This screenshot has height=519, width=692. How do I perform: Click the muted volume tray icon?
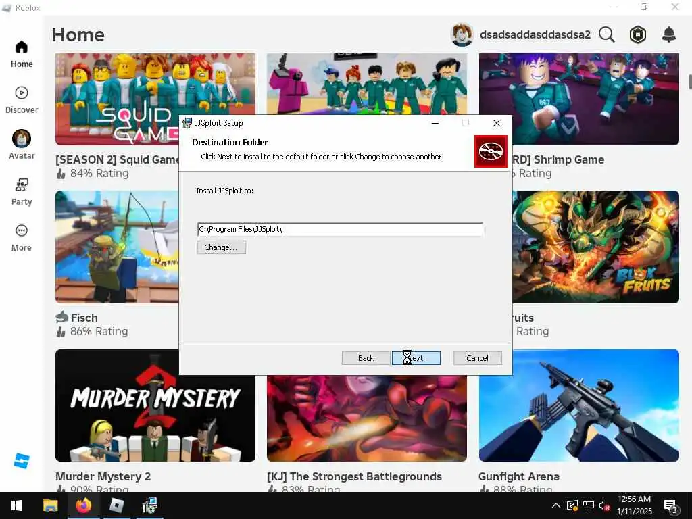(605, 505)
